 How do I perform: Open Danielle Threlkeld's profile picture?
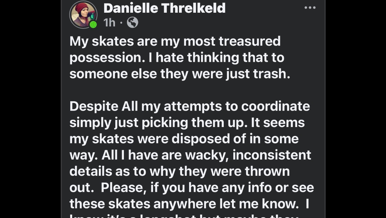click(x=83, y=14)
